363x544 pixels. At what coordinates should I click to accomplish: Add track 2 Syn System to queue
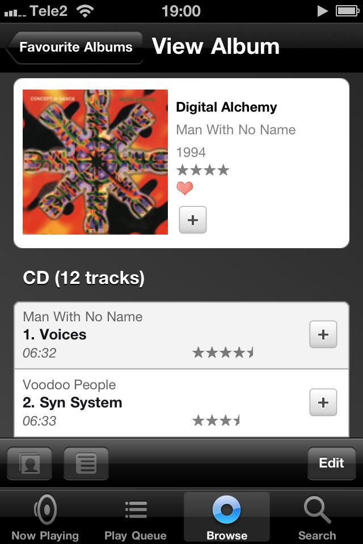pos(323,402)
